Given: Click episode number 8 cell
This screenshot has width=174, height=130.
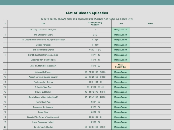Looking at the screenshot, I should click(x=5, y=66).
